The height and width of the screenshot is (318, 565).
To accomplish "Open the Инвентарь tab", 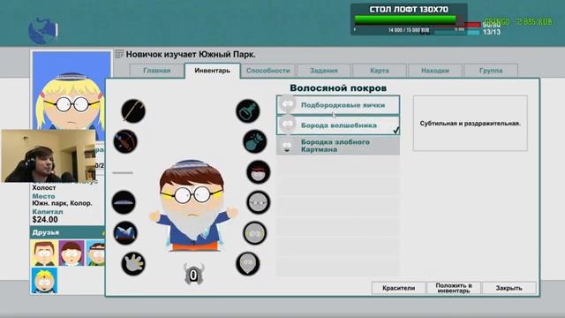I will point(212,71).
